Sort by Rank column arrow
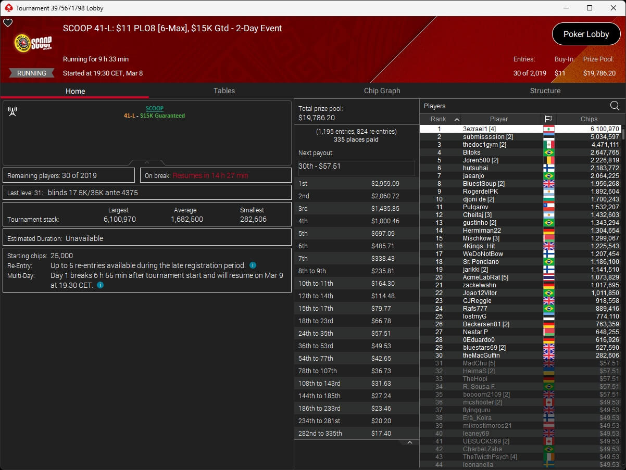This screenshot has height=470, width=626. (457, 119)
